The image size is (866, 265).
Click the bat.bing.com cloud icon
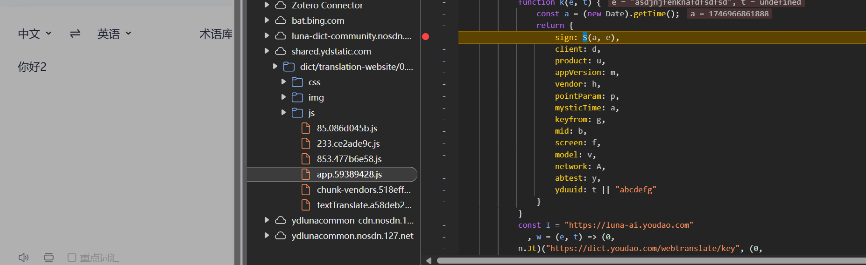click(281, 21)
